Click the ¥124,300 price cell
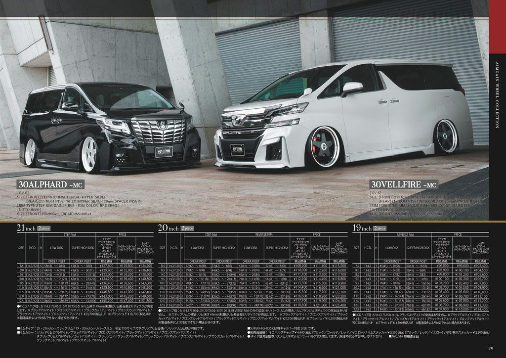Viewport: 506px width, 358px height. click(339, 301)
